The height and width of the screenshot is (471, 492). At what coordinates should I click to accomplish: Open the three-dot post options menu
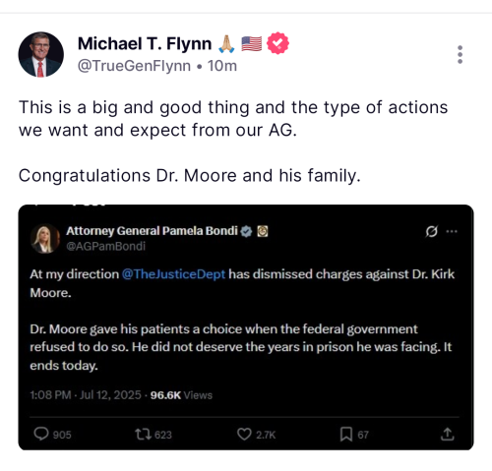click(460, 55)
